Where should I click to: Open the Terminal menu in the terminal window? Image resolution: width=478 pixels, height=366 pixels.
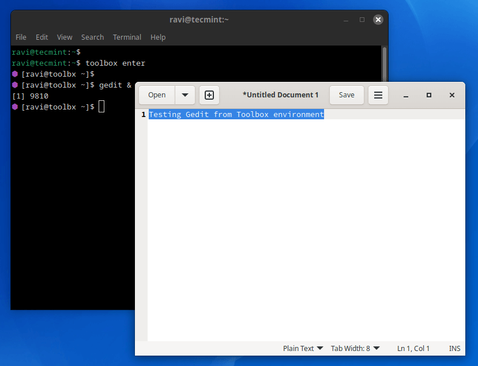click(x=127, y=37)
